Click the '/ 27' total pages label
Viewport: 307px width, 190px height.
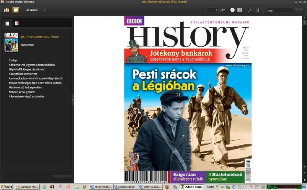(222, 10)
